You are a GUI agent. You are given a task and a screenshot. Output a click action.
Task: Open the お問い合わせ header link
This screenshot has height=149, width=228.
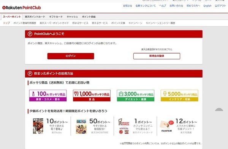[176, 6]
